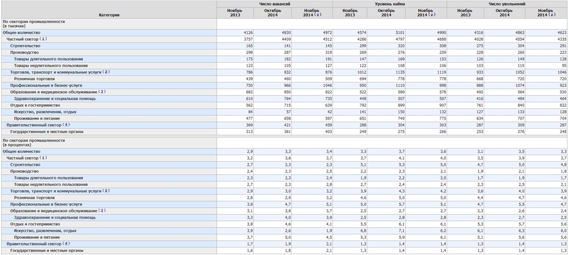Open footnote 3 beside Образование in percent section
Image resolution: width=569 pixels, height=255 pixels.
[x=102, y=210]
